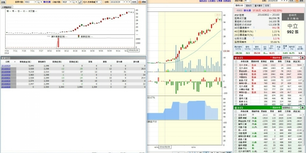Tick checkbox of sell row showing -1910

coord(236,118)
